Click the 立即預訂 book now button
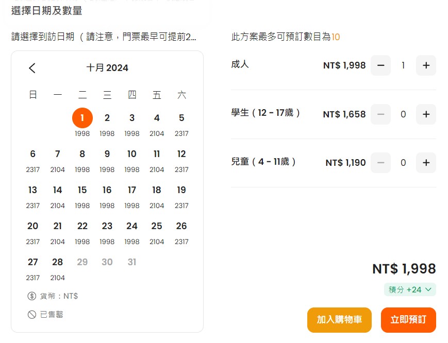This screenshot has height=343, width=448. click(x=408, y=320)
